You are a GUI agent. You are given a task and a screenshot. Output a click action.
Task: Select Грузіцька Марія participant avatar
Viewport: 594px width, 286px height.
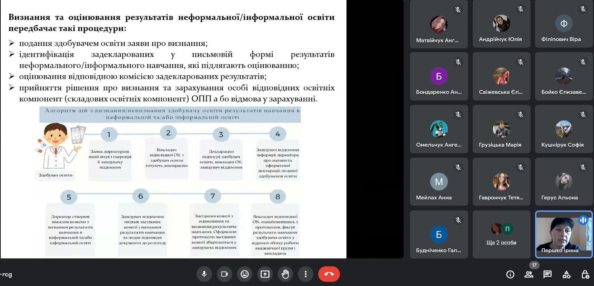point(501,129)
